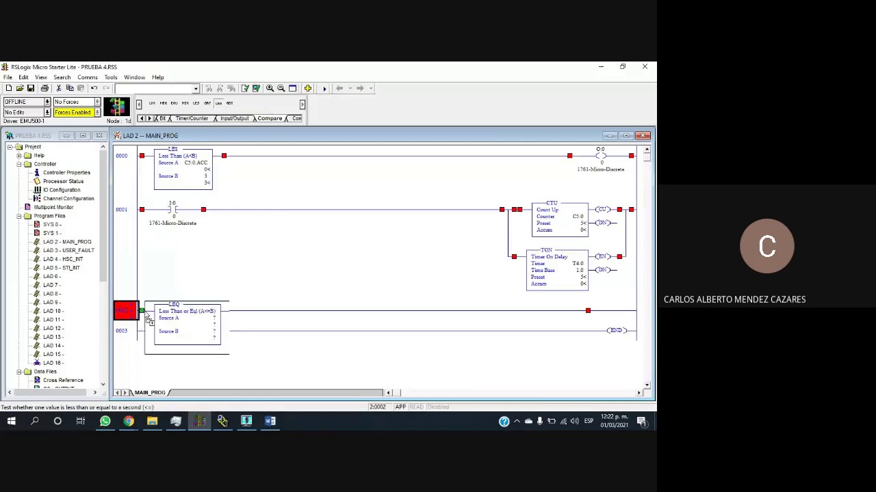Screen dimensions: 876x492
Task: Switch to the Input/Output instruction tab
Action: (x=234, y=119)
